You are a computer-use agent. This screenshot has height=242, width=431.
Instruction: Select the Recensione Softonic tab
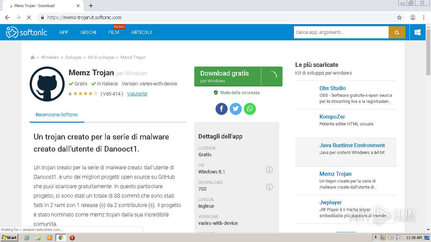click(x=57, y=115)
